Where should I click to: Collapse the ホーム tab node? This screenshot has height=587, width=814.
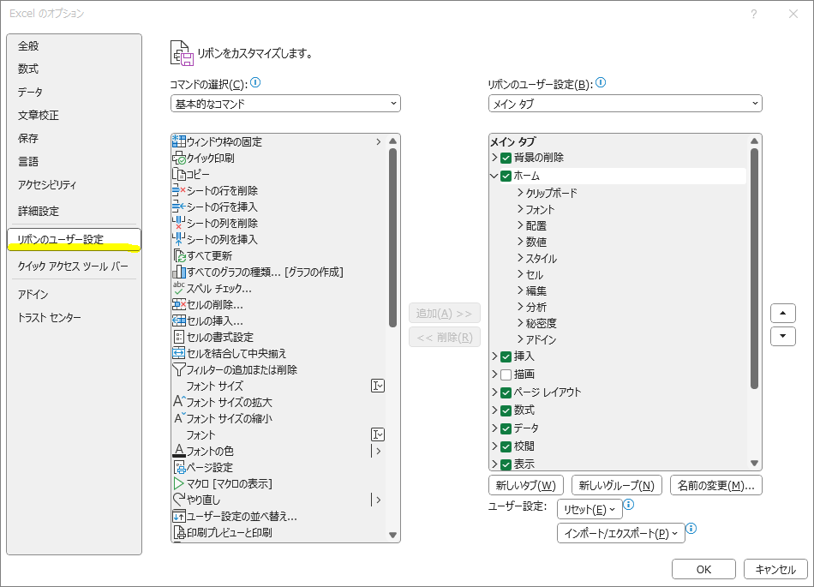pos(494,176)
